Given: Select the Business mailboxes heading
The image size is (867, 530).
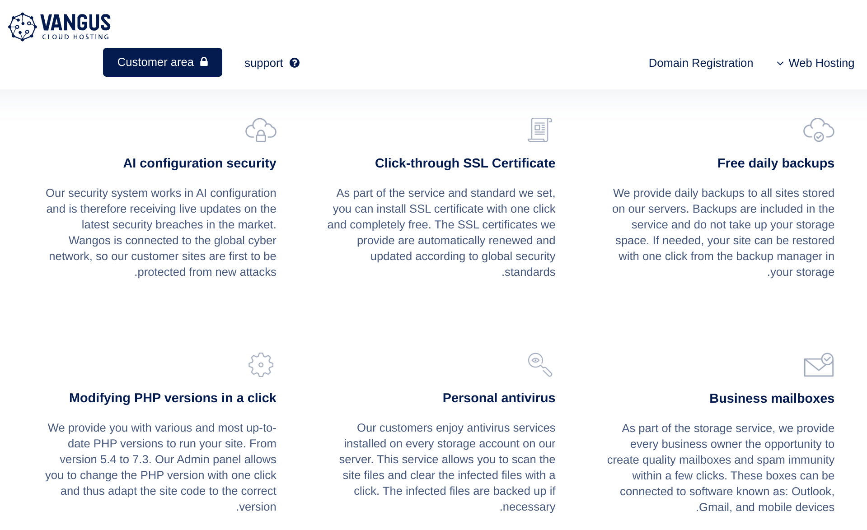Looking at the screenshot, I should click(772, 398).
